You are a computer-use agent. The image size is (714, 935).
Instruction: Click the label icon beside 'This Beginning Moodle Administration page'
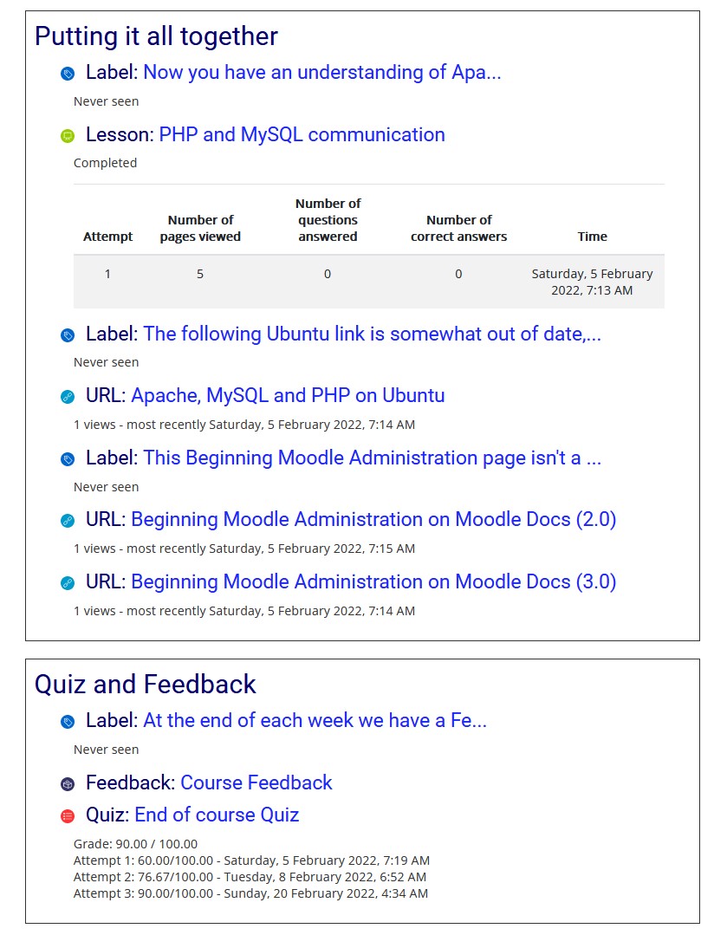click(x=68, y=459)
